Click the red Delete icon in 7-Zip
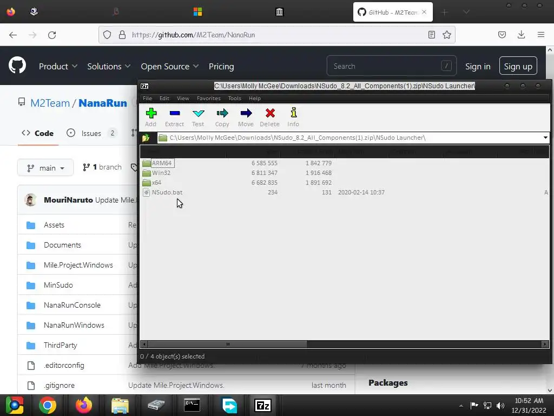The height and width of the screenshot is (416, 554). pyautogui.click(x=270, y=118)
